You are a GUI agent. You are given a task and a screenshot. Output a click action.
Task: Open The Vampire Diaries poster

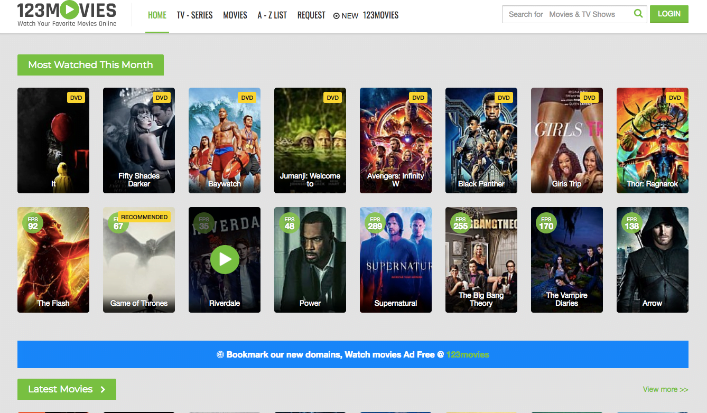point(567,260)
